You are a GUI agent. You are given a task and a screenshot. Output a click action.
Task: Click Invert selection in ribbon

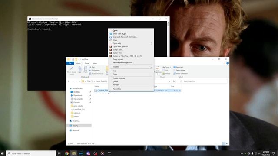(x=180, y=74)
